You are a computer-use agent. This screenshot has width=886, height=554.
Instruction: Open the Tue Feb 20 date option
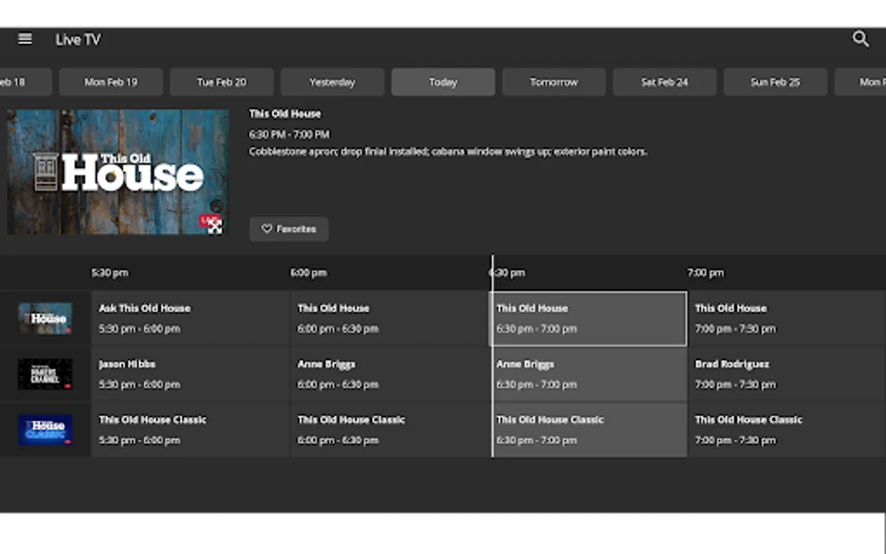(221, 81)
